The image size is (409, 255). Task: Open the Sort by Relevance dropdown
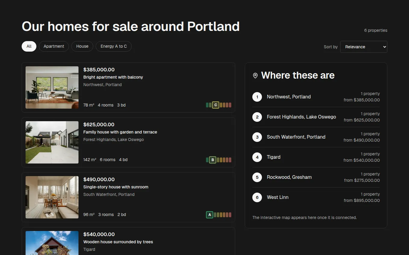tap(364, 47)
